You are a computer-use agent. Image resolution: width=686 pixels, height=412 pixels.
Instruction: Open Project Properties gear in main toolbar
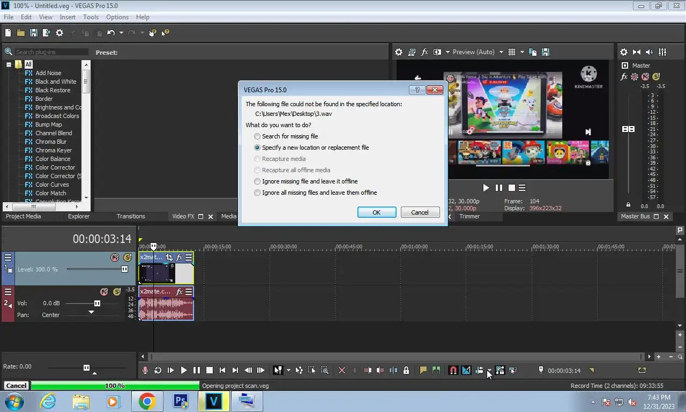(x=59, y=33)
